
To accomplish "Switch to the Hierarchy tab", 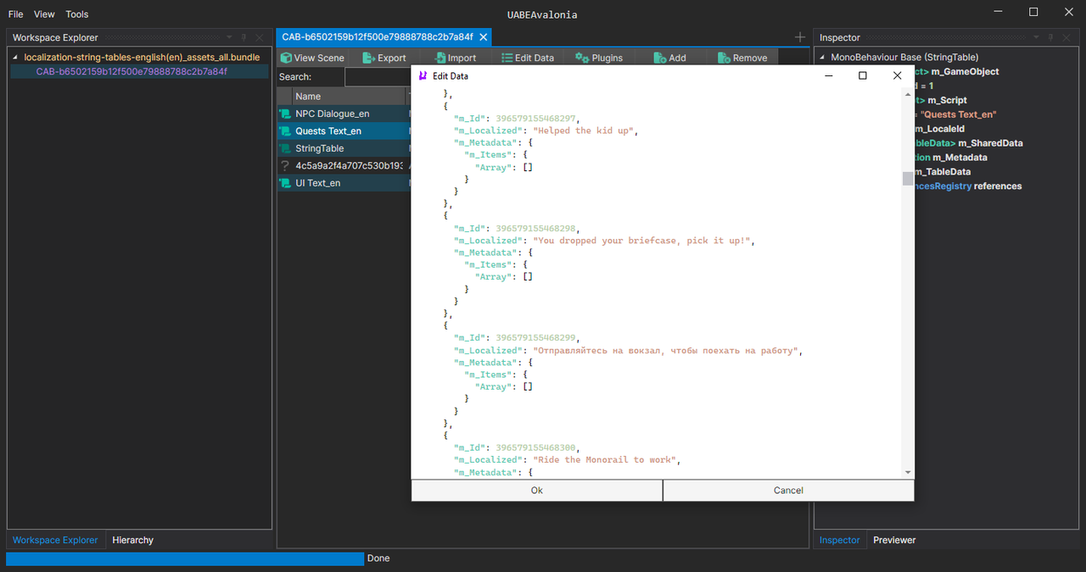I will (133, 540).
